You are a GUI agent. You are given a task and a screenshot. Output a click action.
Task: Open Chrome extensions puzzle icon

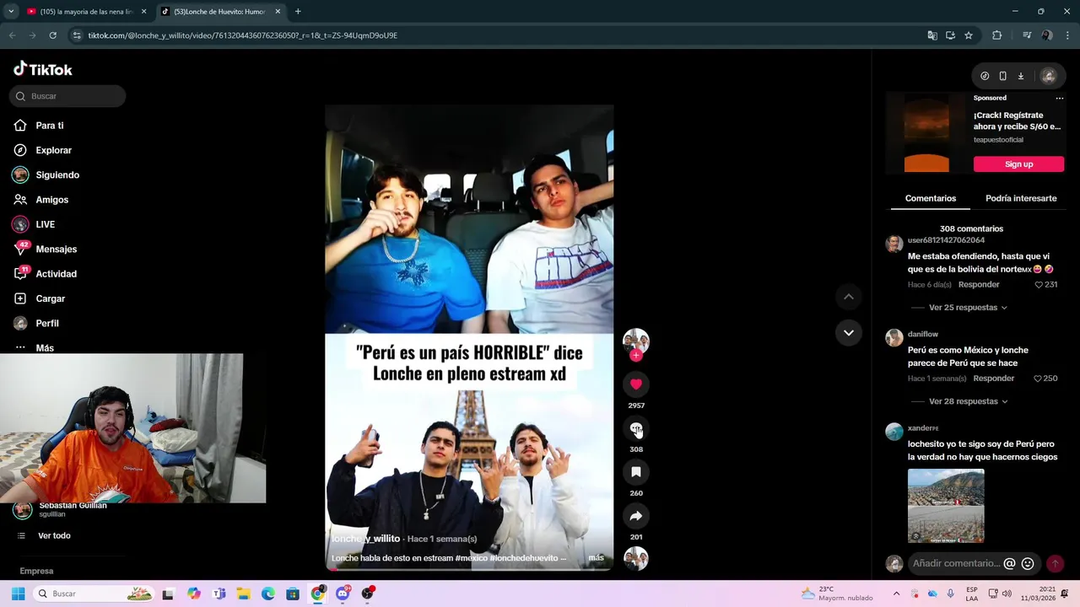click(997, 35)
